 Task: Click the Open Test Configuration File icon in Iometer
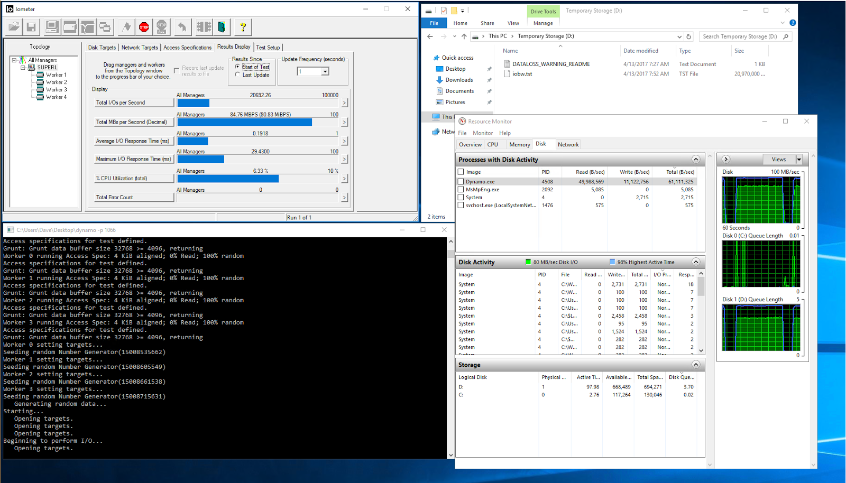click(14, 27)
